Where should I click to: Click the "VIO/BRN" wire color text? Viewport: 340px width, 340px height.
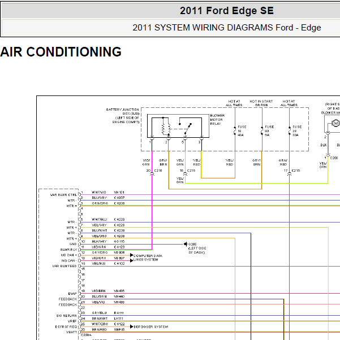(98, 291)
